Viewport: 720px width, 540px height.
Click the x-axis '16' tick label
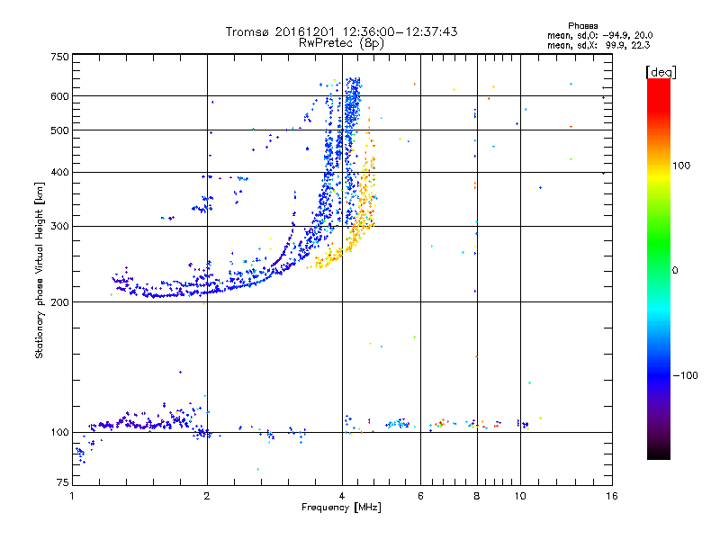612,496
